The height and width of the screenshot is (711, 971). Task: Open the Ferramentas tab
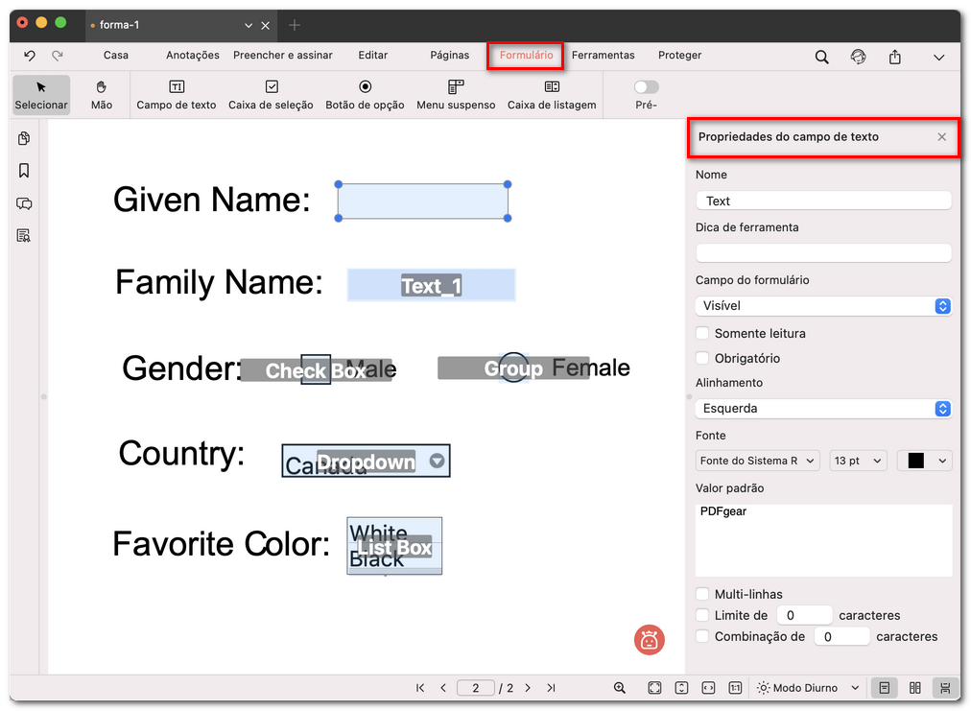pyautogui.click(x=604, y=56)
